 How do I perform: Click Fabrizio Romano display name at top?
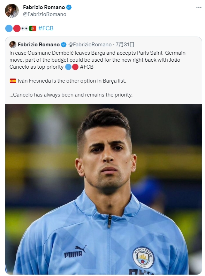tap(44, 7)
